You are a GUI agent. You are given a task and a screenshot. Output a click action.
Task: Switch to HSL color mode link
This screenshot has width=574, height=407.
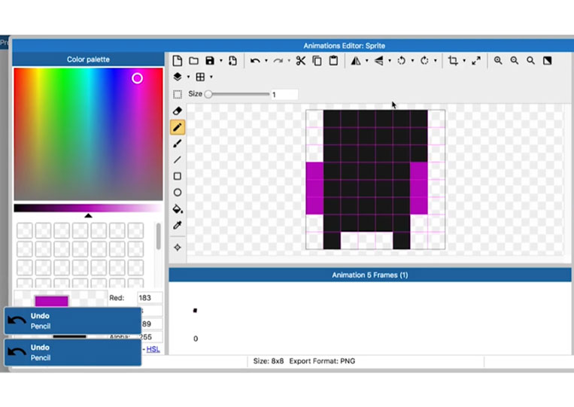153,349
